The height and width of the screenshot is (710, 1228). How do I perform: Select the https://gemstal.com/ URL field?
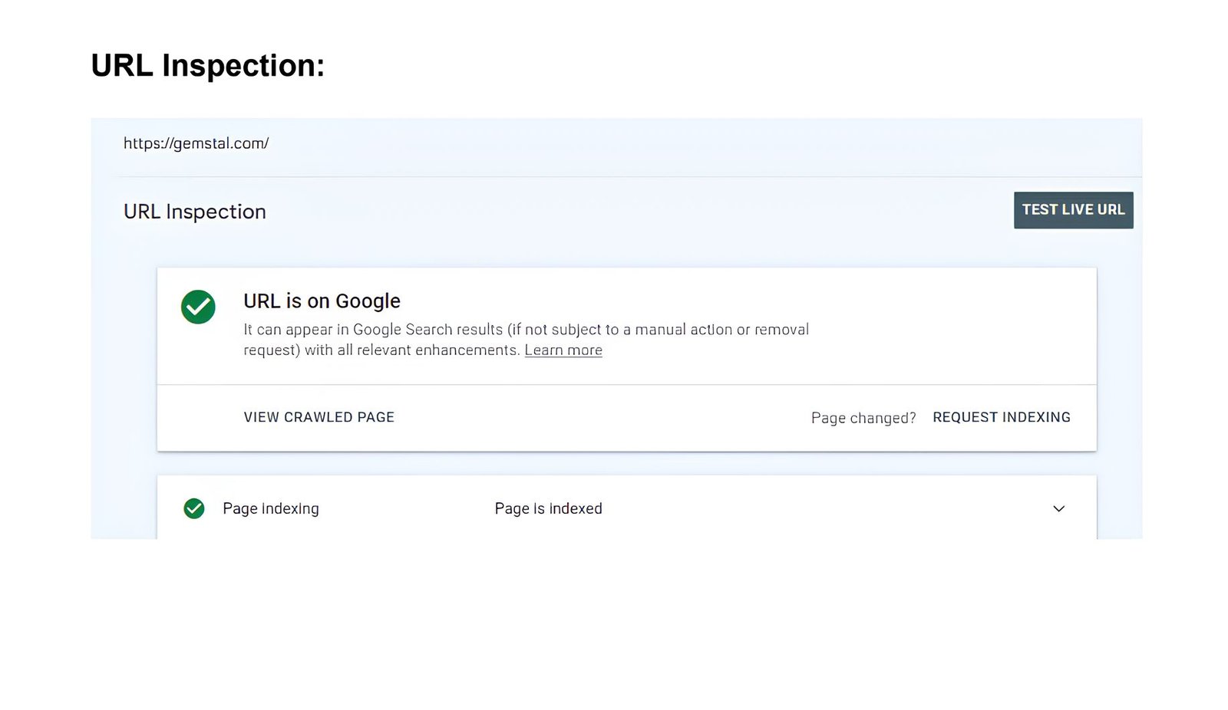pyautogui.click(x=196, y=143)
